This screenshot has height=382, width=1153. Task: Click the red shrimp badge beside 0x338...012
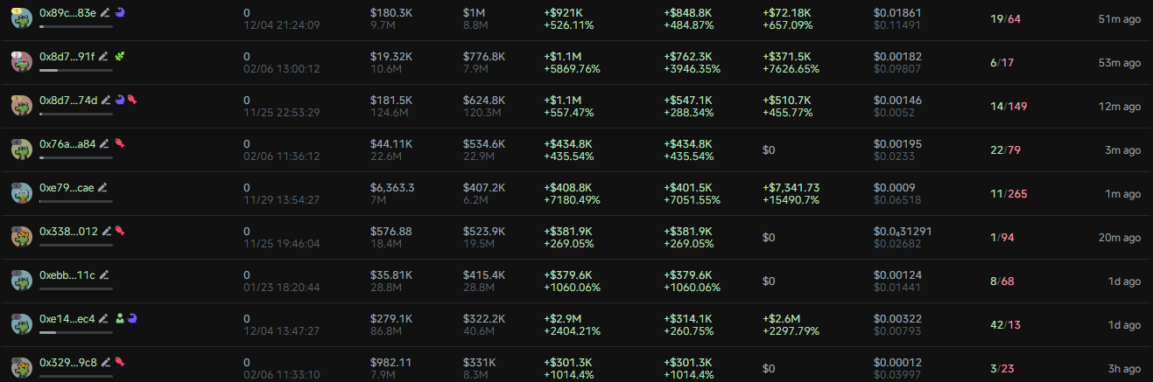coord(119,231)
